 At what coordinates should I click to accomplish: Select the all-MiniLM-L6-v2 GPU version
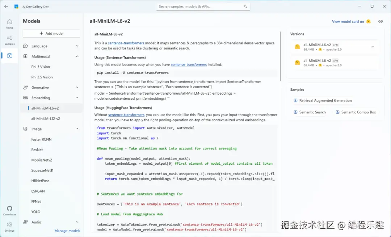[x=335, y=63]
